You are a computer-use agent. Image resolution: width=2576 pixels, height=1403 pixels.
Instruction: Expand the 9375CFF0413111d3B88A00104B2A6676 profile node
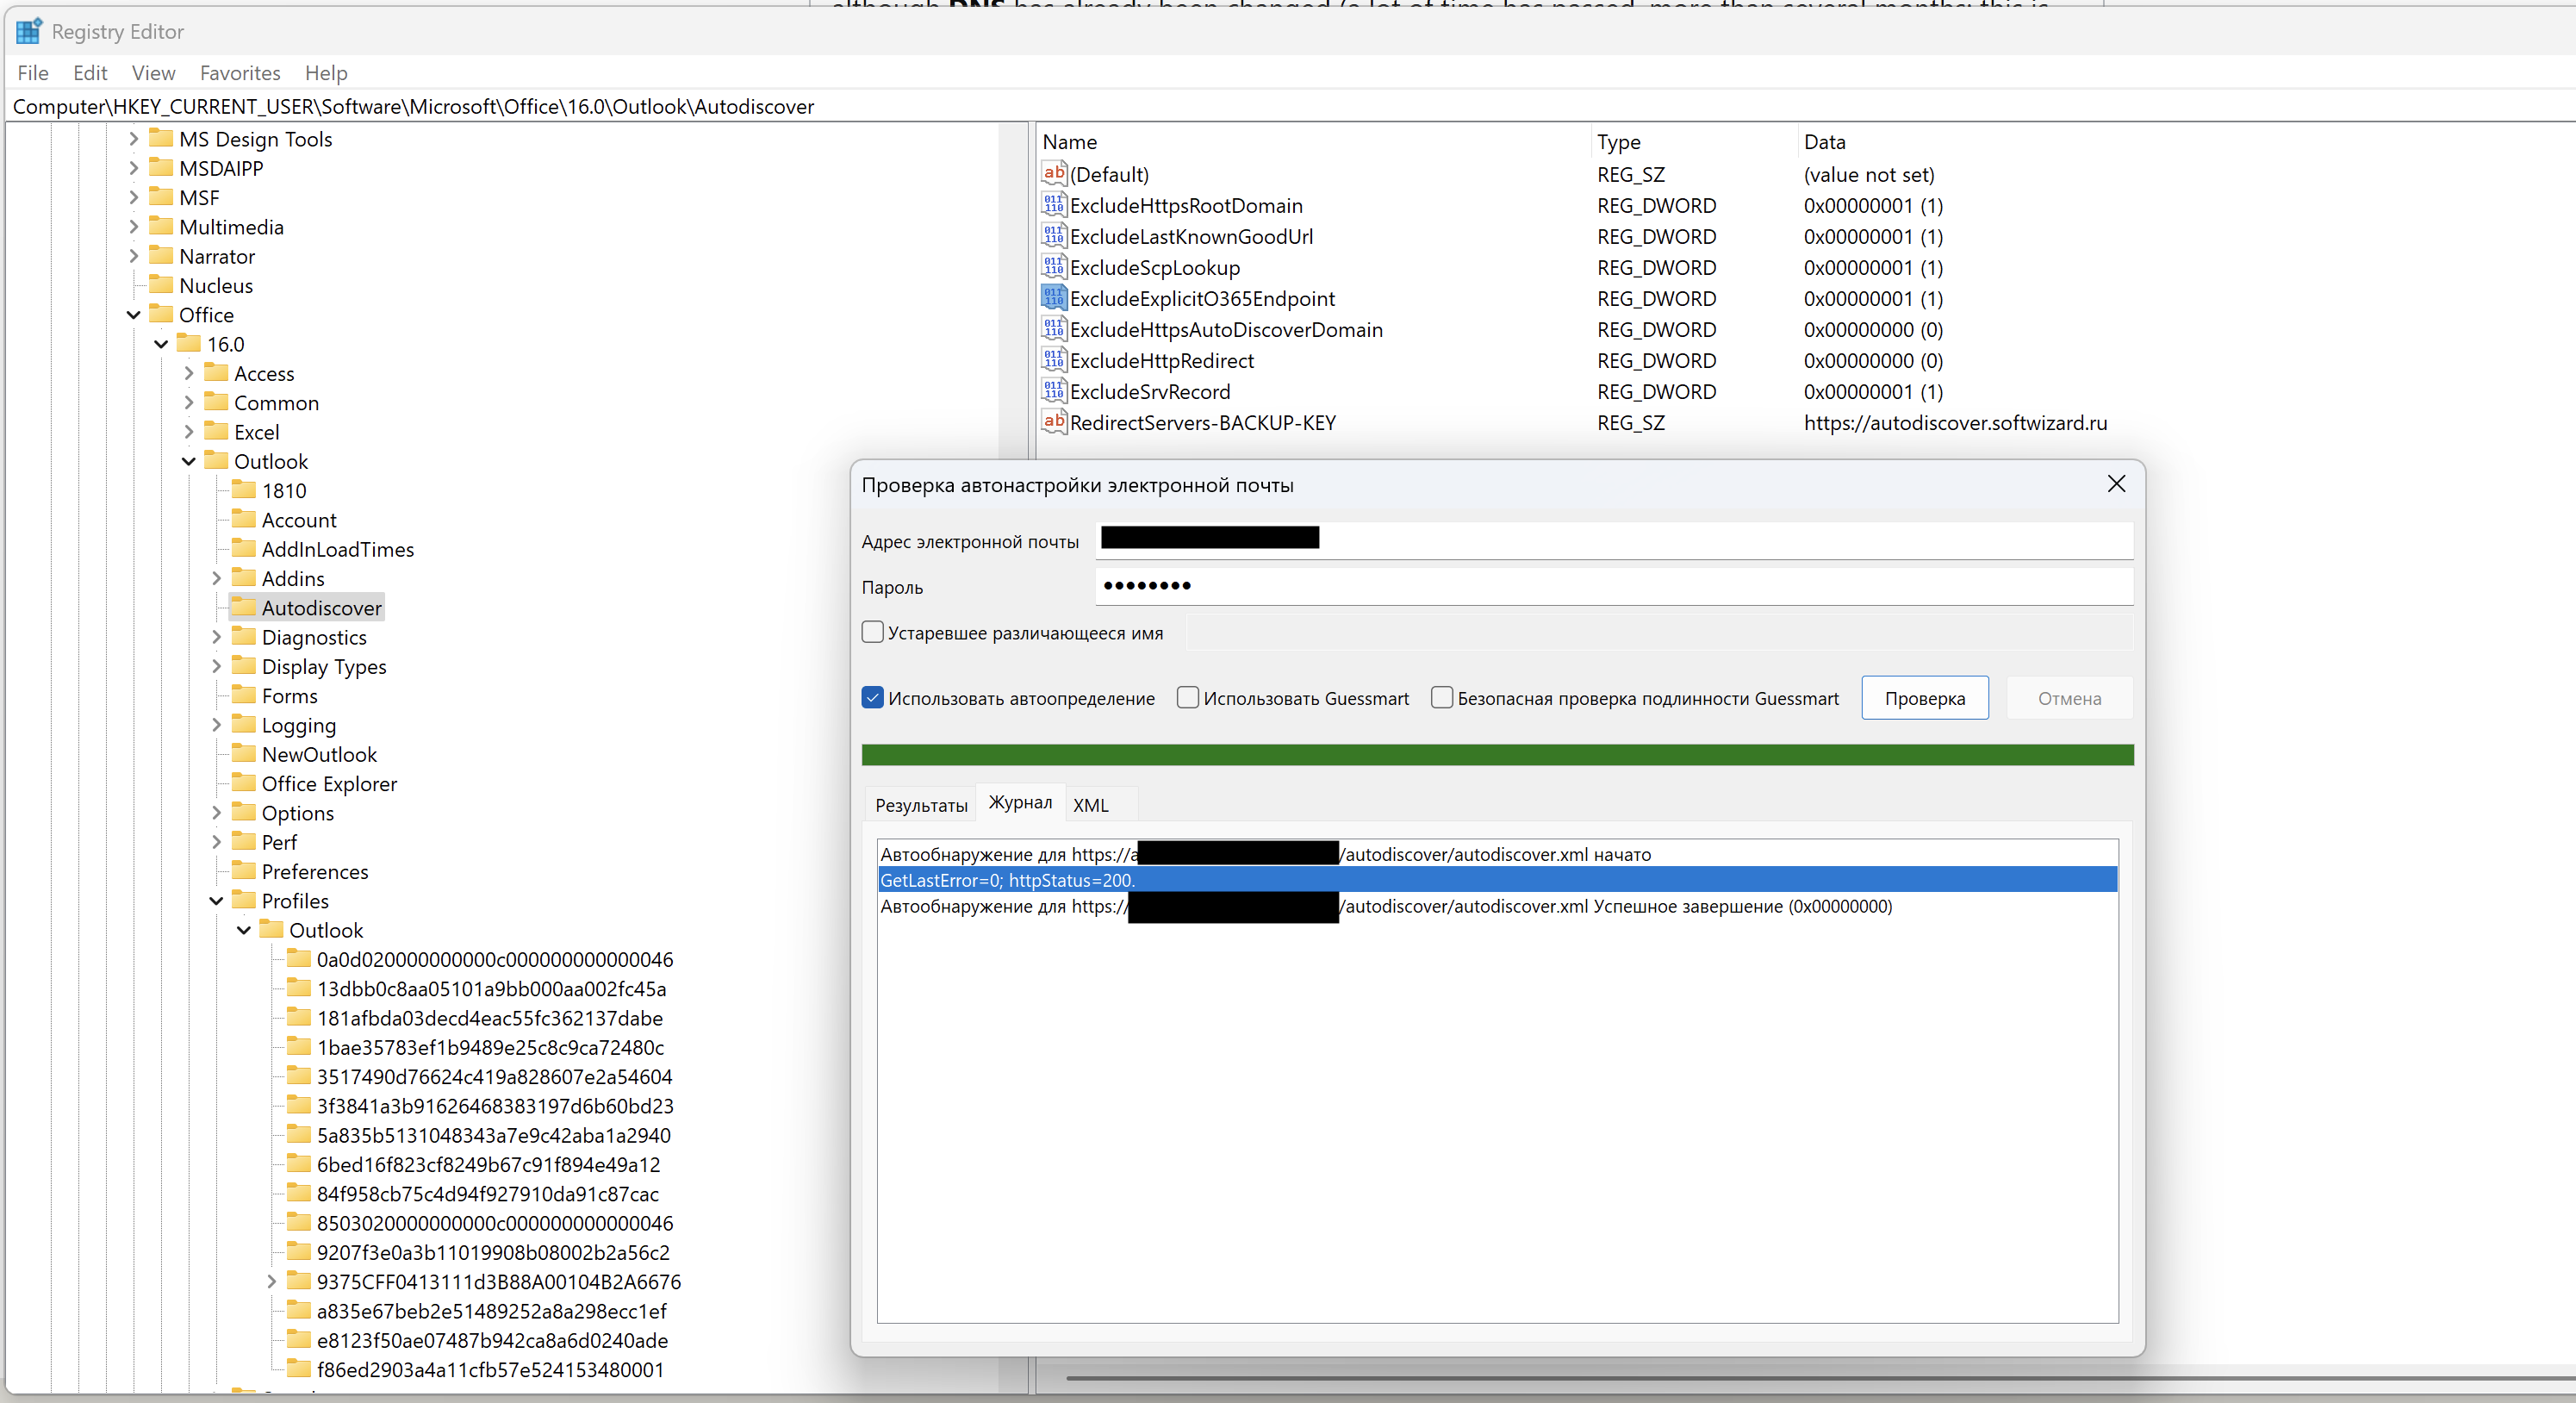pyautogui.click(x=271, y=1281)
